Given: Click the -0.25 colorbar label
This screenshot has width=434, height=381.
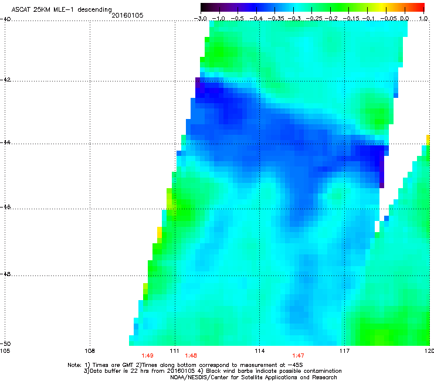Looking at the screenshot, I should point(314,19).
